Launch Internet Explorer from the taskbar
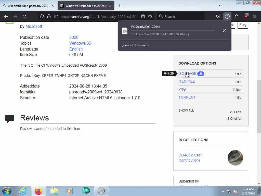This screenshot has width=261, height=196. coord(23,191)
